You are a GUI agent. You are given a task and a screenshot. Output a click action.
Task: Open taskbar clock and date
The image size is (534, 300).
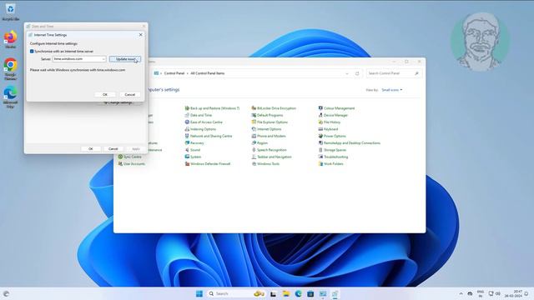513,293
